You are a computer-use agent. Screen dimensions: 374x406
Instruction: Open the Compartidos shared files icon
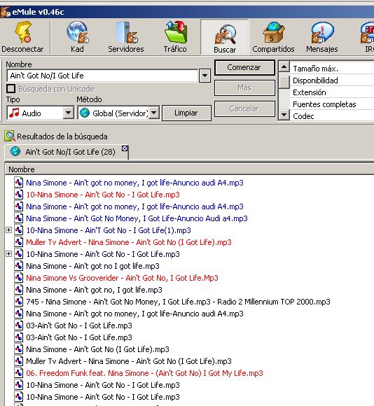click(274, 32)
